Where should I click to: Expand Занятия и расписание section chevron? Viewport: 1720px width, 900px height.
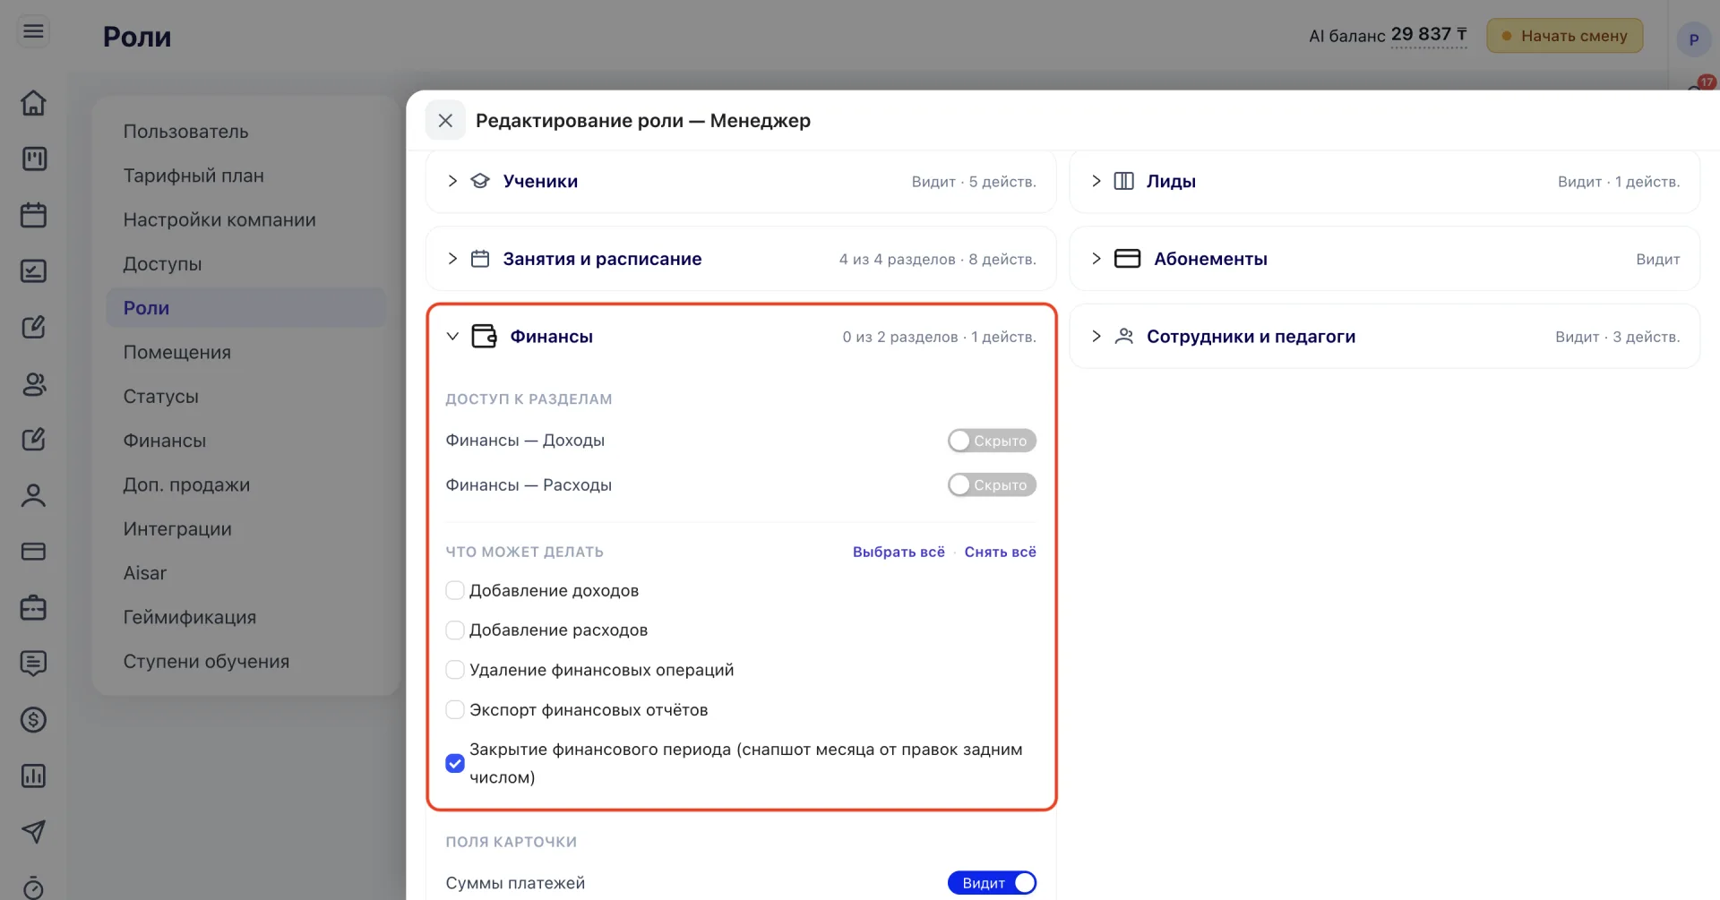[x=452, y=259]
